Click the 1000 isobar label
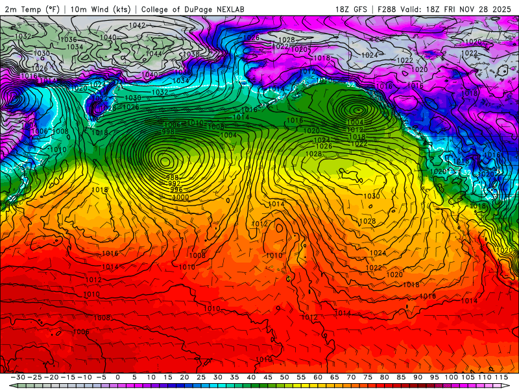 tap(181, 197)
